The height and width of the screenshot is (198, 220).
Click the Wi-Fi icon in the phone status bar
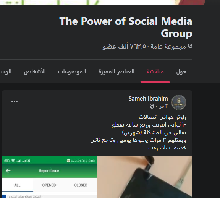point(13,161)
